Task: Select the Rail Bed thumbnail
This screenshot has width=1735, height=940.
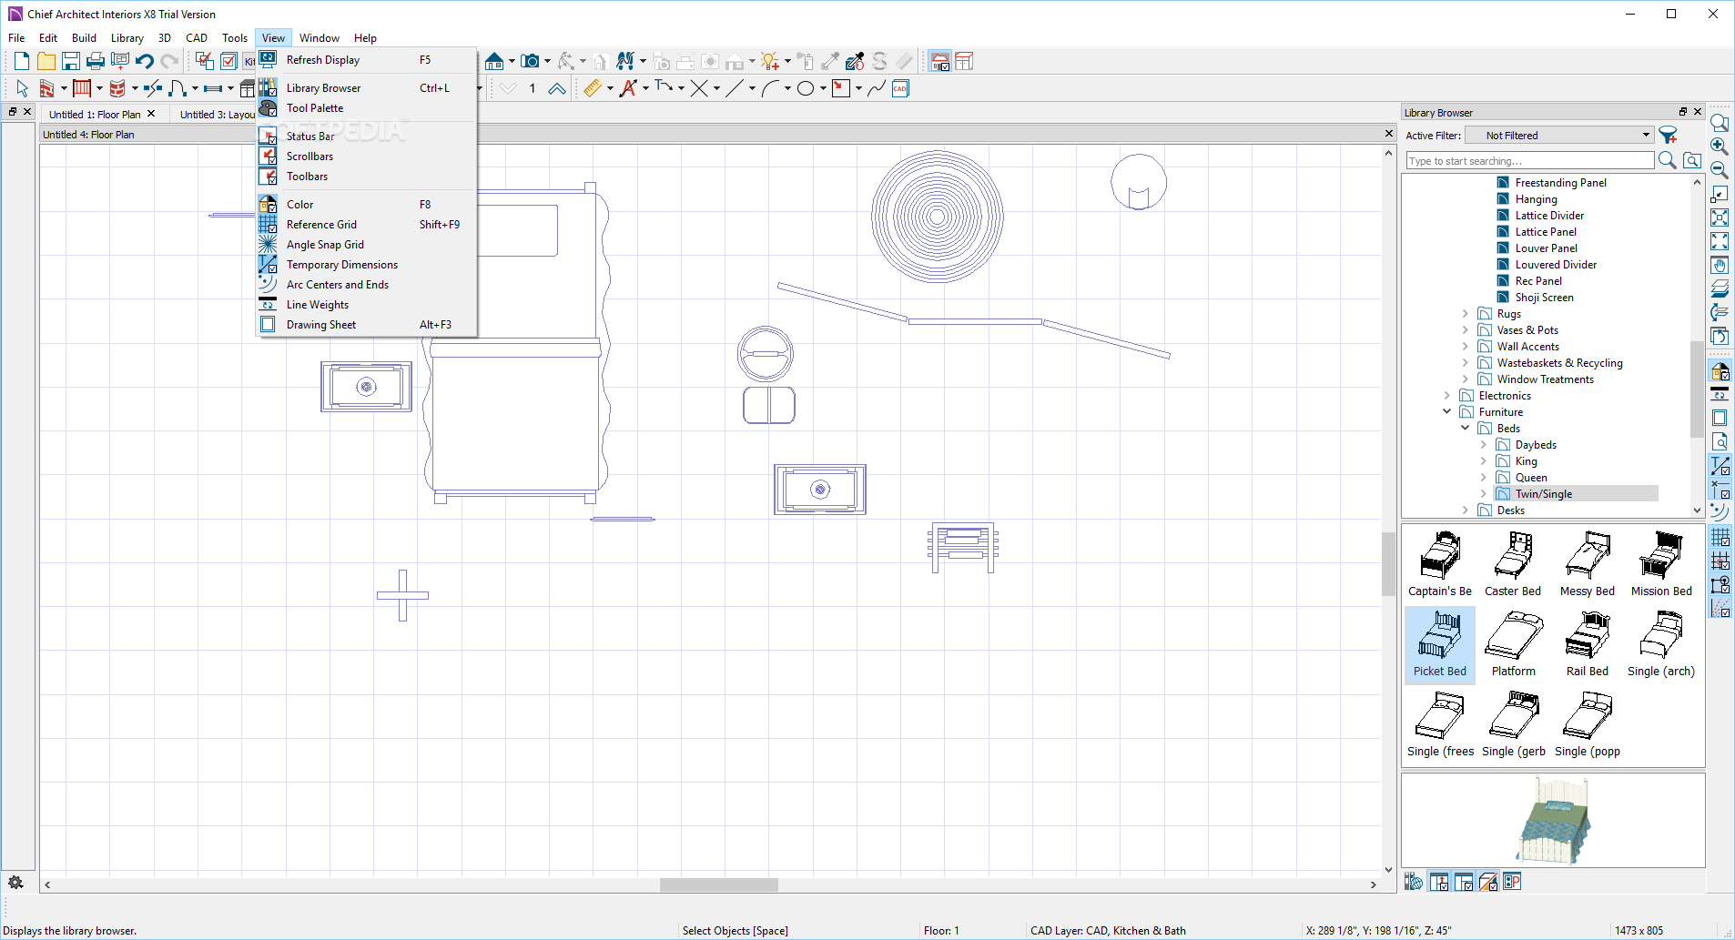Action: click(x=1588, y=644)
